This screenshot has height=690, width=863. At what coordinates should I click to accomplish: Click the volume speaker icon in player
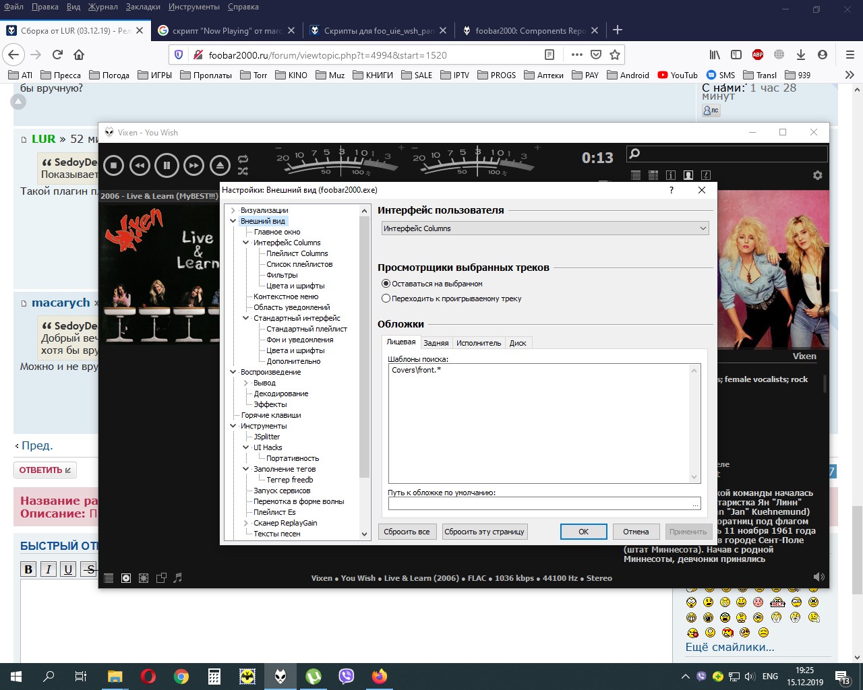coord(819,577)
